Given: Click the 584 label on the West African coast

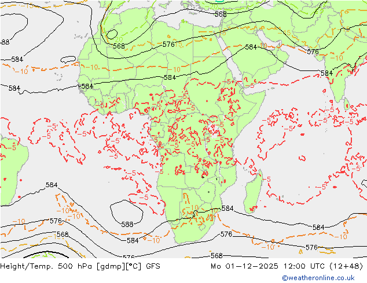Looking at the screenshot, I should pos(87,87).
